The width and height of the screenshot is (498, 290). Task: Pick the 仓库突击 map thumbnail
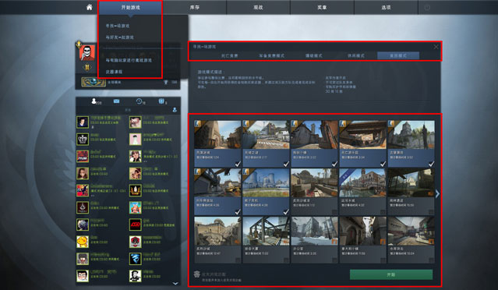click(x=411, y=231)
